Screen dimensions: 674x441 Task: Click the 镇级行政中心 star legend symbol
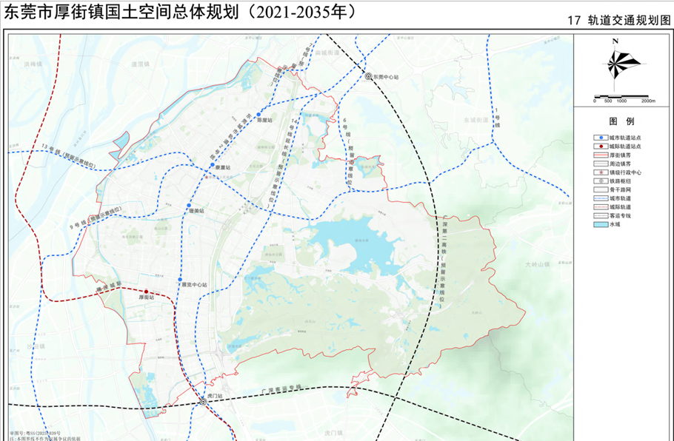coord(601,172)
